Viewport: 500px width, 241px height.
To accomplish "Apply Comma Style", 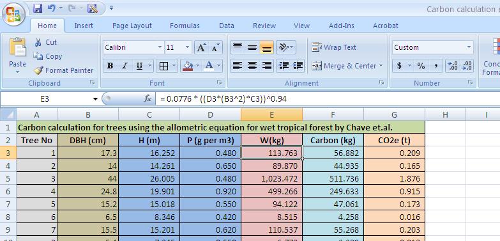I will (x=436, y=66).
